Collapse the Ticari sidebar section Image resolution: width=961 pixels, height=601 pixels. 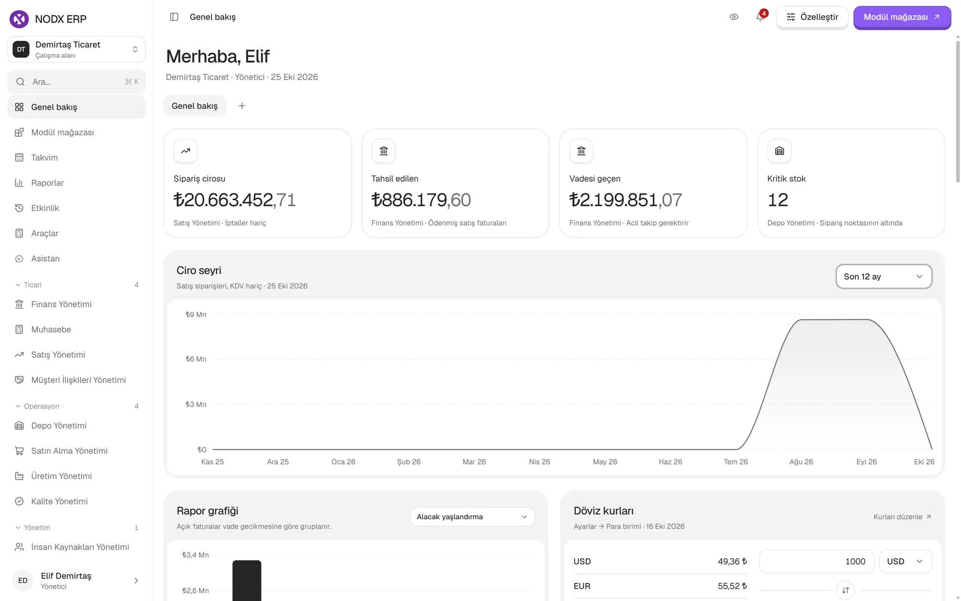pos(76,285)
